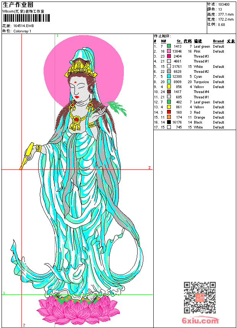Click the width value 172.2 mm
This screenshot has height=328, width=237.
[226, 19]
